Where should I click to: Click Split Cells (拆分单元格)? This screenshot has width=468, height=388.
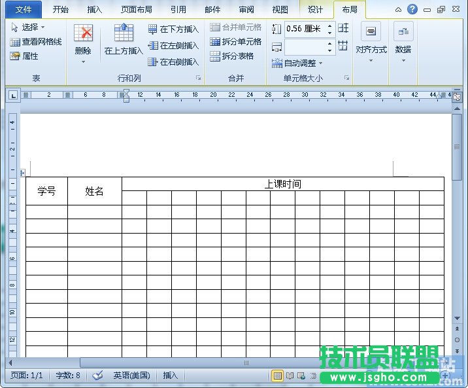click(x=236, y=42)
